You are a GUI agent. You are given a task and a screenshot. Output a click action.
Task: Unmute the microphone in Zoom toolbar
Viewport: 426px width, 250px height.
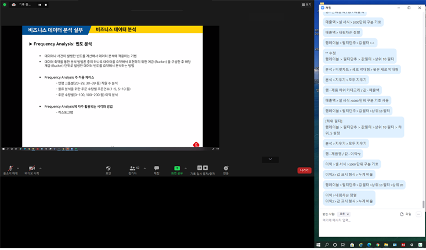click(x=10, y=169)
